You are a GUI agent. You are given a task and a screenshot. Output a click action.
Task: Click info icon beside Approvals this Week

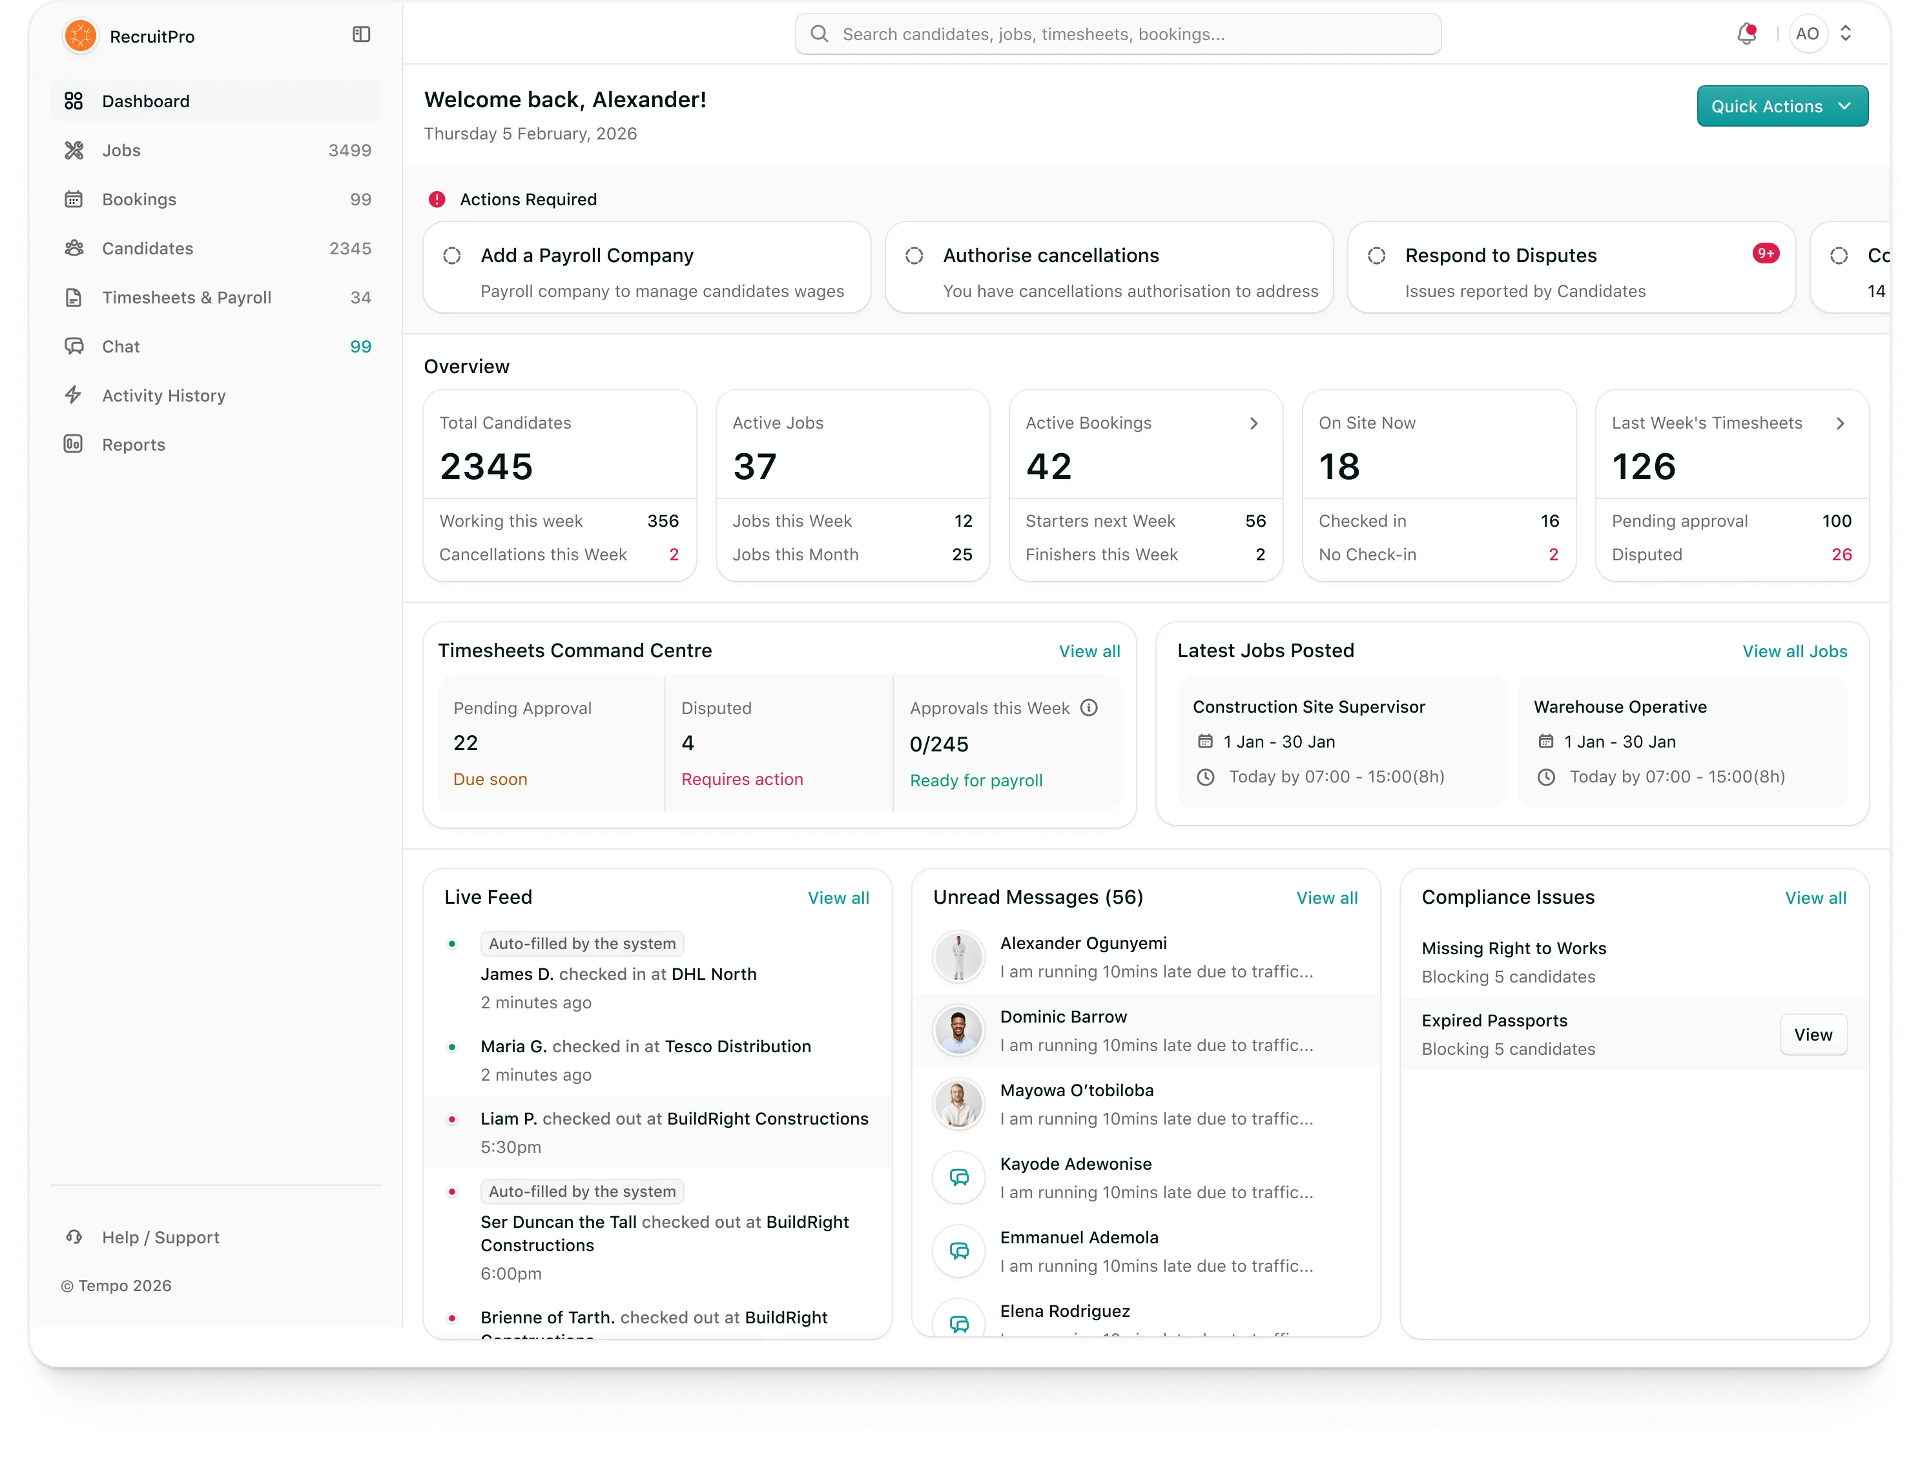pyautogui.click(x=1089, y=708)
